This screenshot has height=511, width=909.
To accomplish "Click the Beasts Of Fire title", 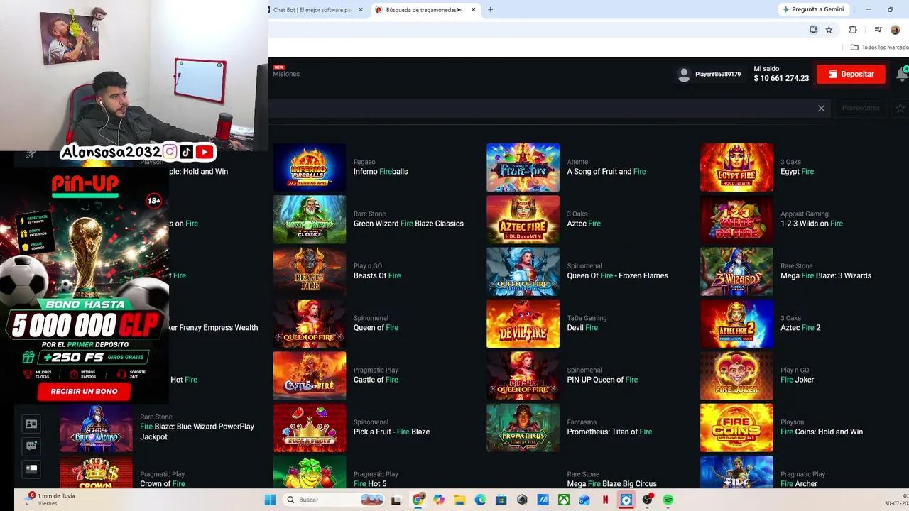I will [377, 275].
